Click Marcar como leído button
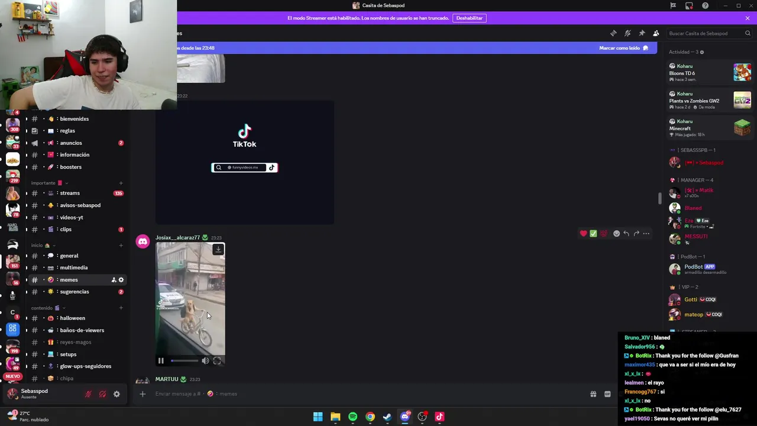 coord(623,48)
